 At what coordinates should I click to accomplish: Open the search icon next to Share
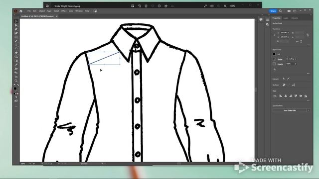coord(281,11)
